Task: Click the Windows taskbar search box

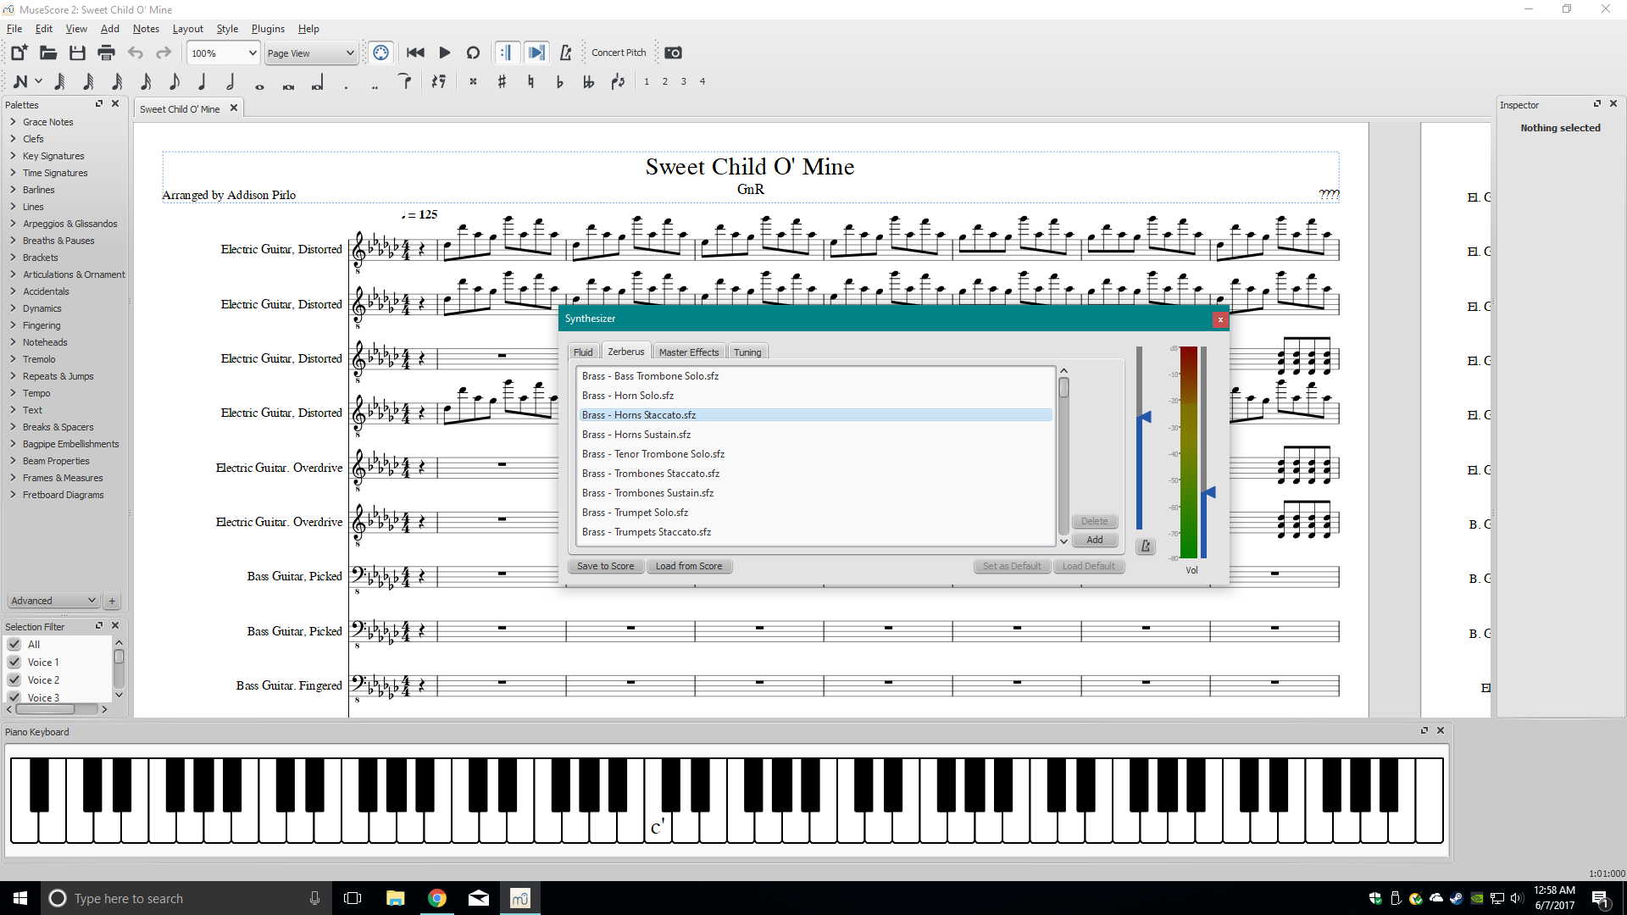Action: tap(186, 898)
